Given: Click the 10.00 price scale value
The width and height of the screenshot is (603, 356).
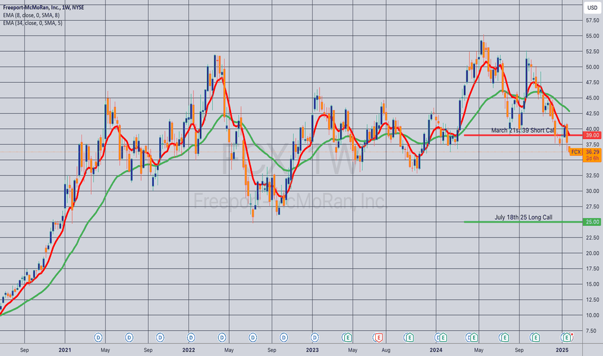Looking at the screenshot, I should click(592, 315).
